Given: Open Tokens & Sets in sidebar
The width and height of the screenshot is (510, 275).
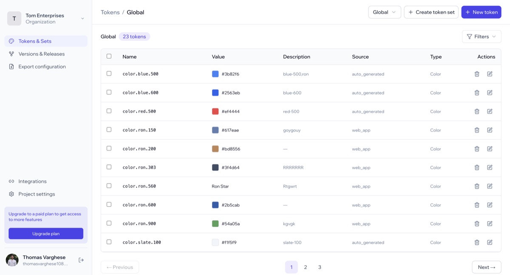Looking at the screenshot, I should tap(46, 41).
